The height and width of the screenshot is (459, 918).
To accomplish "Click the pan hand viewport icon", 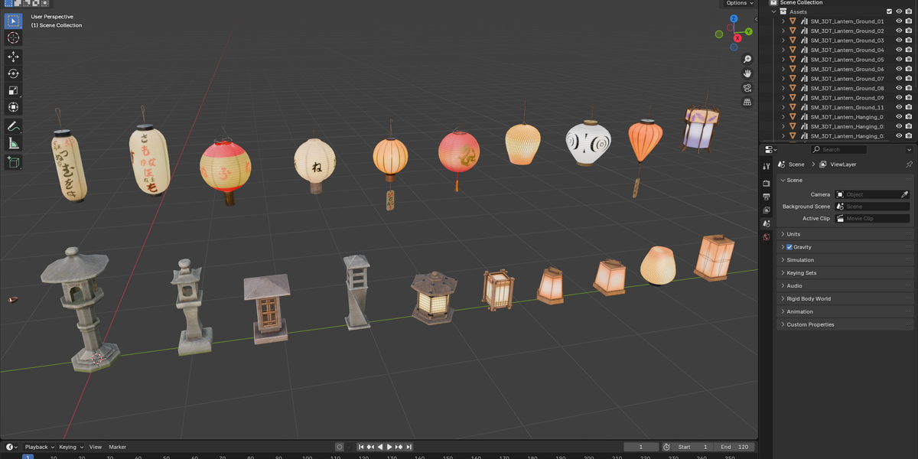I will coord(747,73).
